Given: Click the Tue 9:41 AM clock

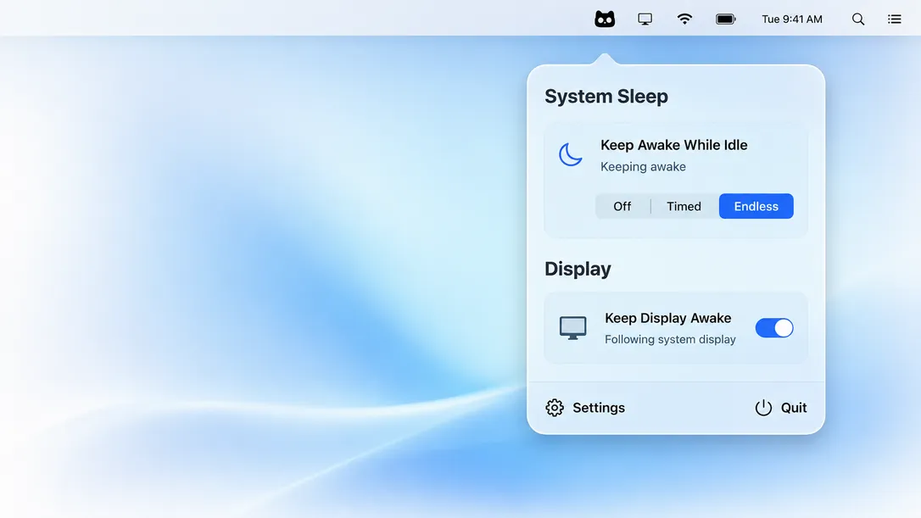Looking at the screenshot, I should click(x=792, y=19).
